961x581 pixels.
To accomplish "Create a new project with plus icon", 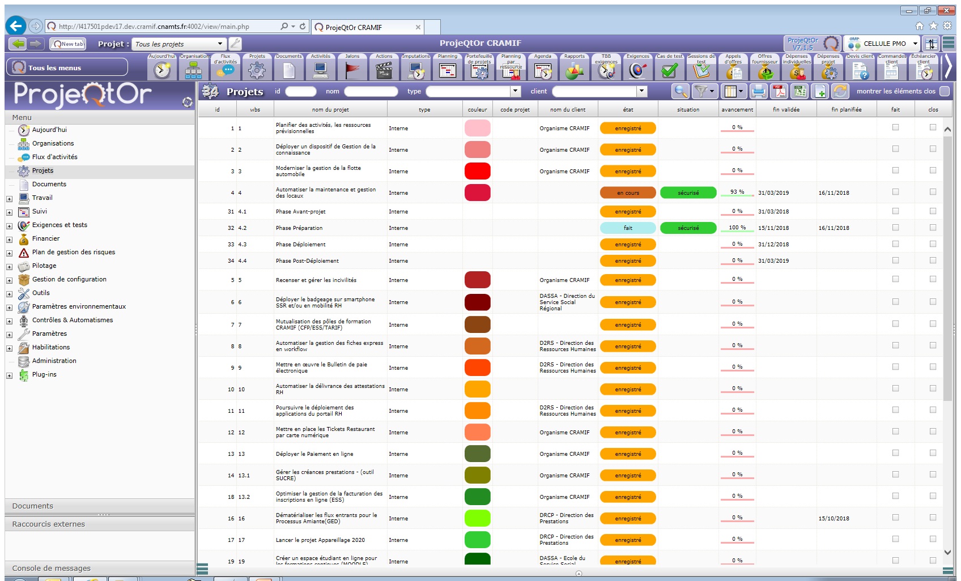I will click(x=820, y=91).
